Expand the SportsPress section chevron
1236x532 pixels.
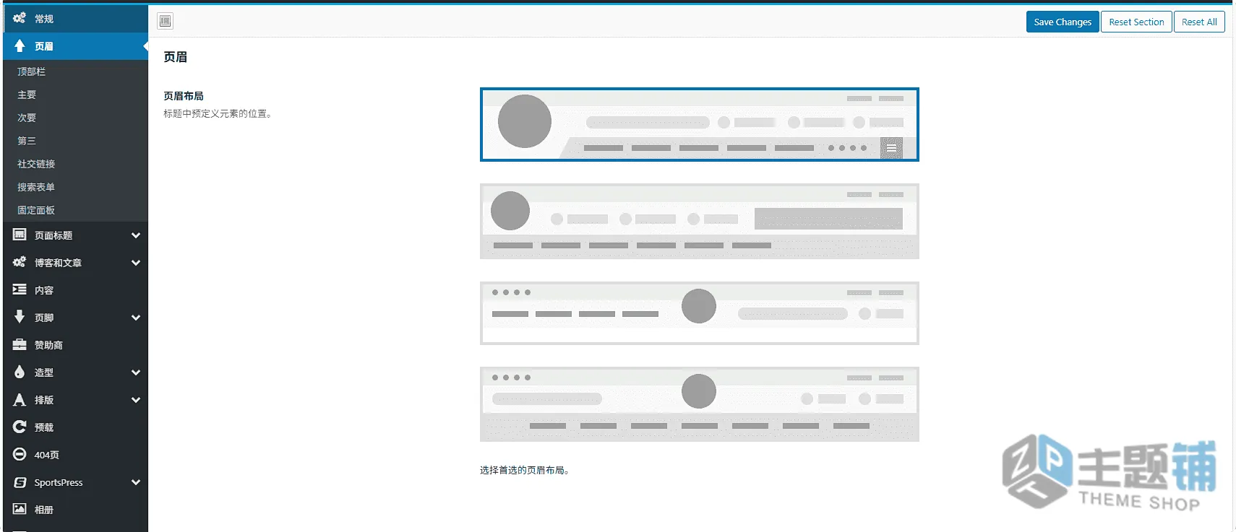pos(135,482)
